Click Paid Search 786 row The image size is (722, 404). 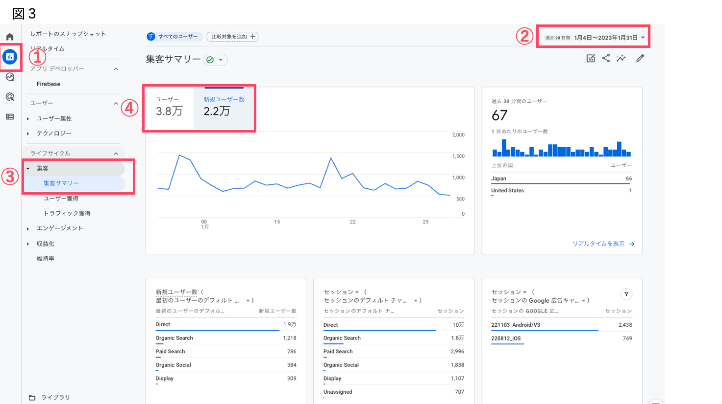pos(226,352)
